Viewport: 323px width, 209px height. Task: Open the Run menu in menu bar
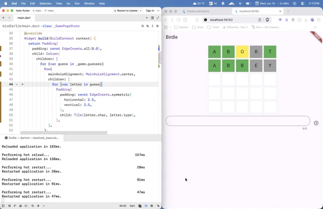coord(77,3)
